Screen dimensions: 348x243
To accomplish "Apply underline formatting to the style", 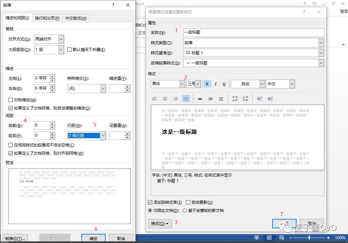I will (224, 84).
